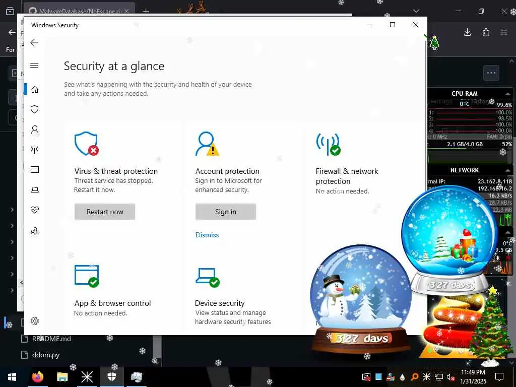Click the browser back arrow

[12, 32]
